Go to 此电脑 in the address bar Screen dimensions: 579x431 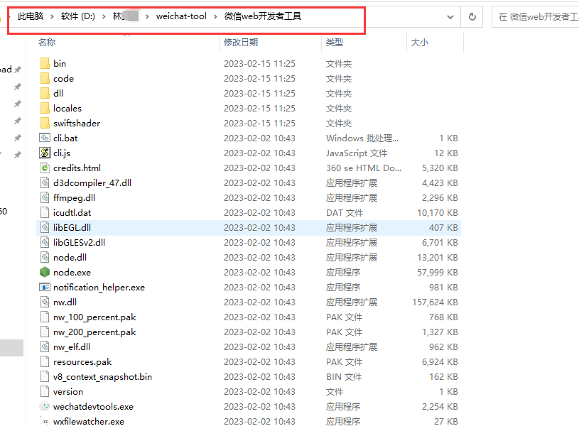tap(31, 16)
